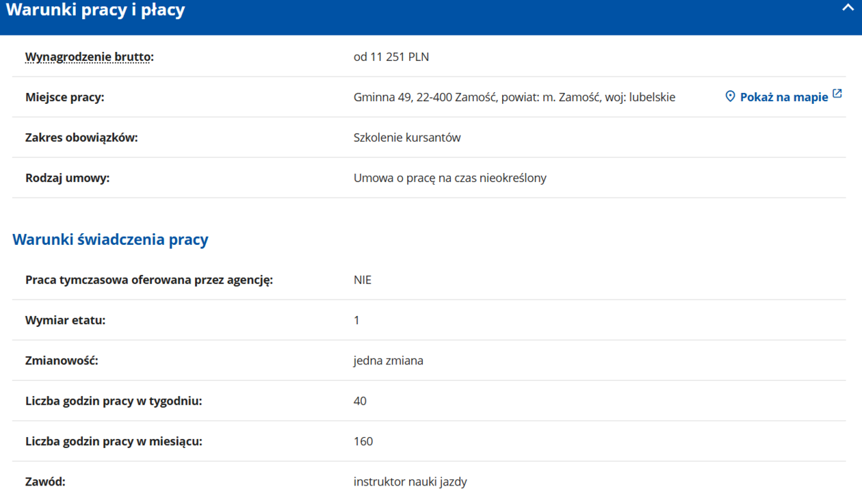Click the Rodzaj umowy label

(x=67, y=178)
